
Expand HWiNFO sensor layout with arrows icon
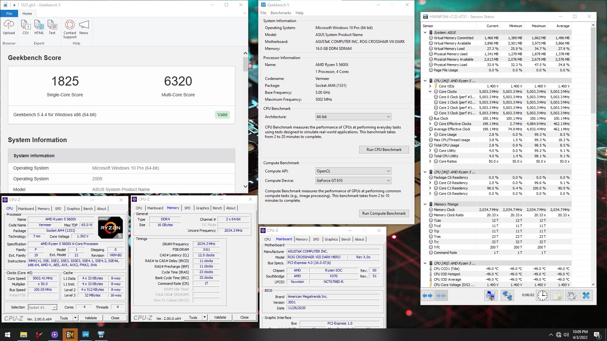click(427, 296)
